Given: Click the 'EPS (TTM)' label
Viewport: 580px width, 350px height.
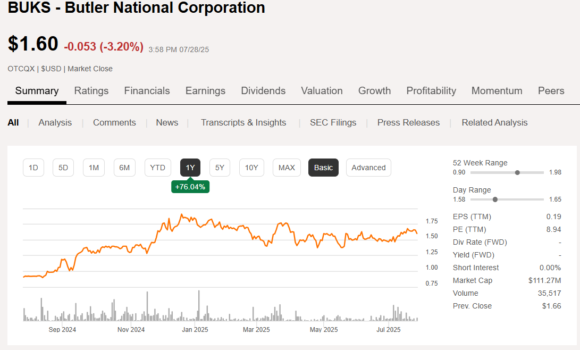Looking at the screenshot, I should [472, 216].
